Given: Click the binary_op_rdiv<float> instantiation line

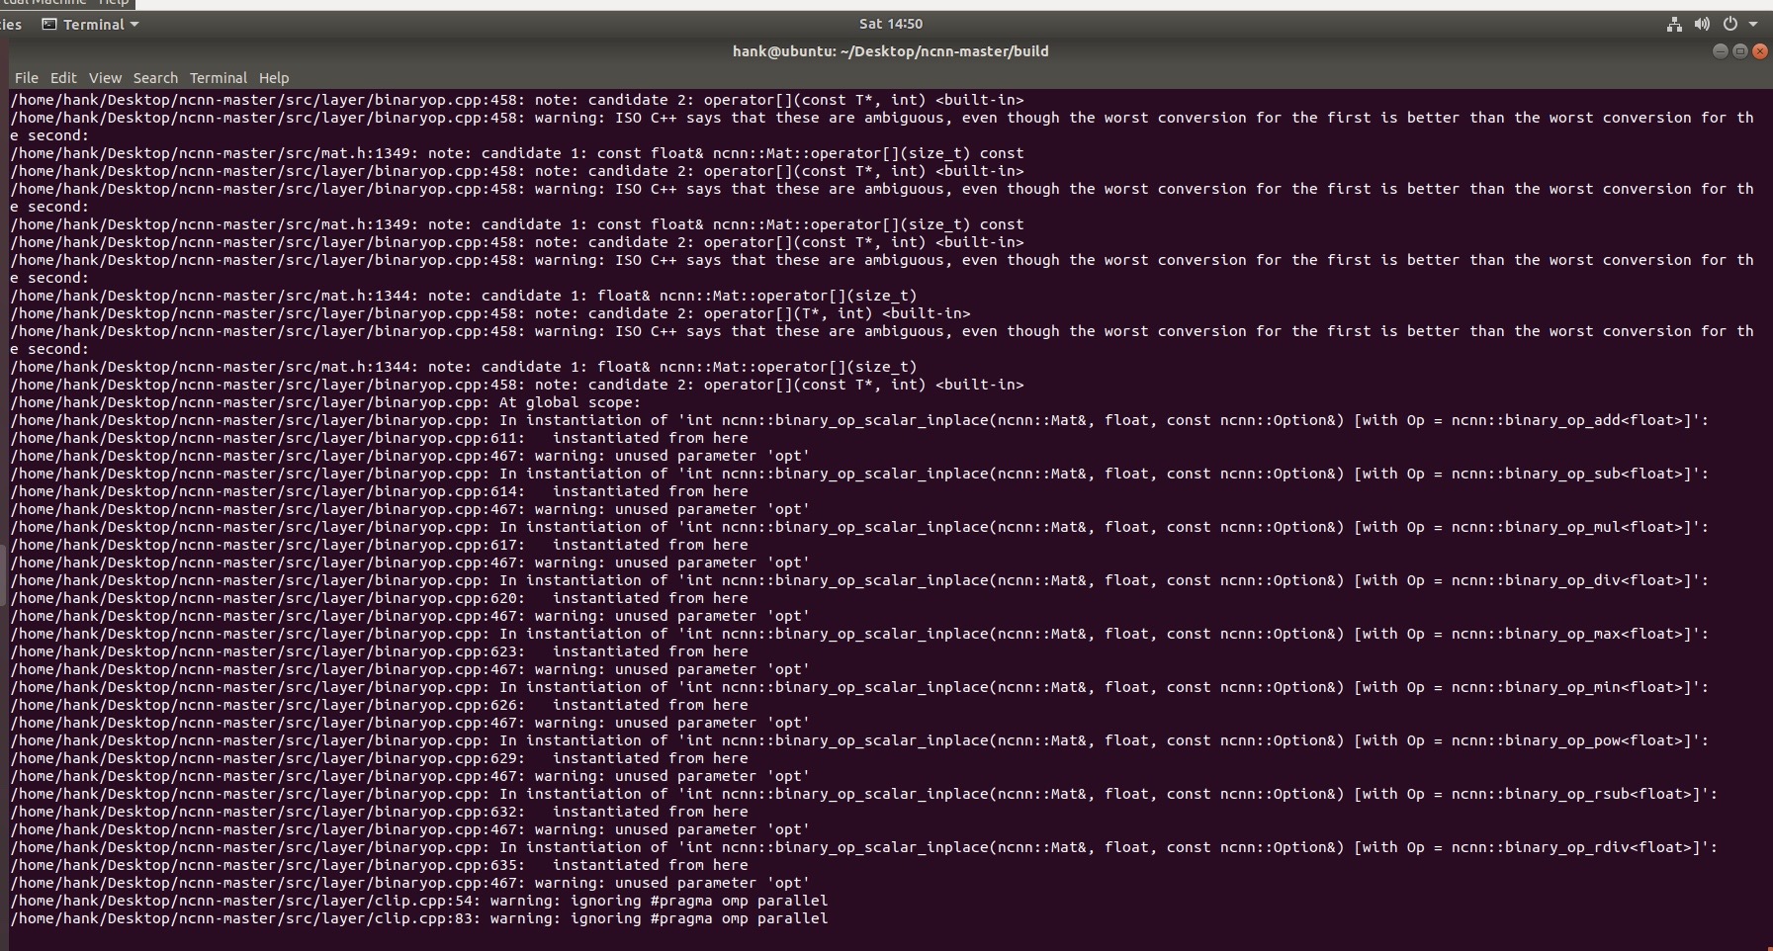Looking at the screenshot, I should click(x=863, y=848).
